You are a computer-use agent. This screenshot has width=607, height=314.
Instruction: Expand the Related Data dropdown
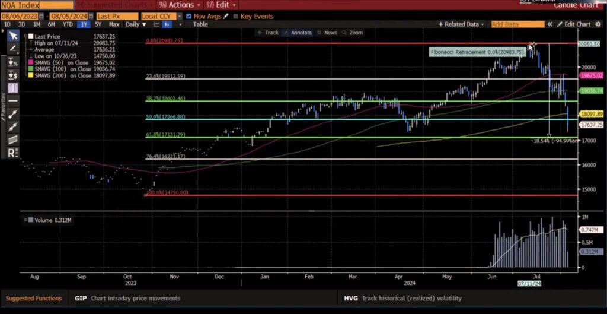[461, 24]
